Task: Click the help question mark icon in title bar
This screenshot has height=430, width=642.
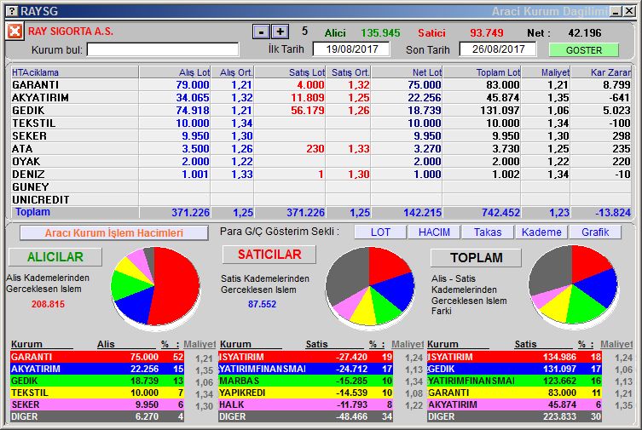Action: [x=13, y=10]
